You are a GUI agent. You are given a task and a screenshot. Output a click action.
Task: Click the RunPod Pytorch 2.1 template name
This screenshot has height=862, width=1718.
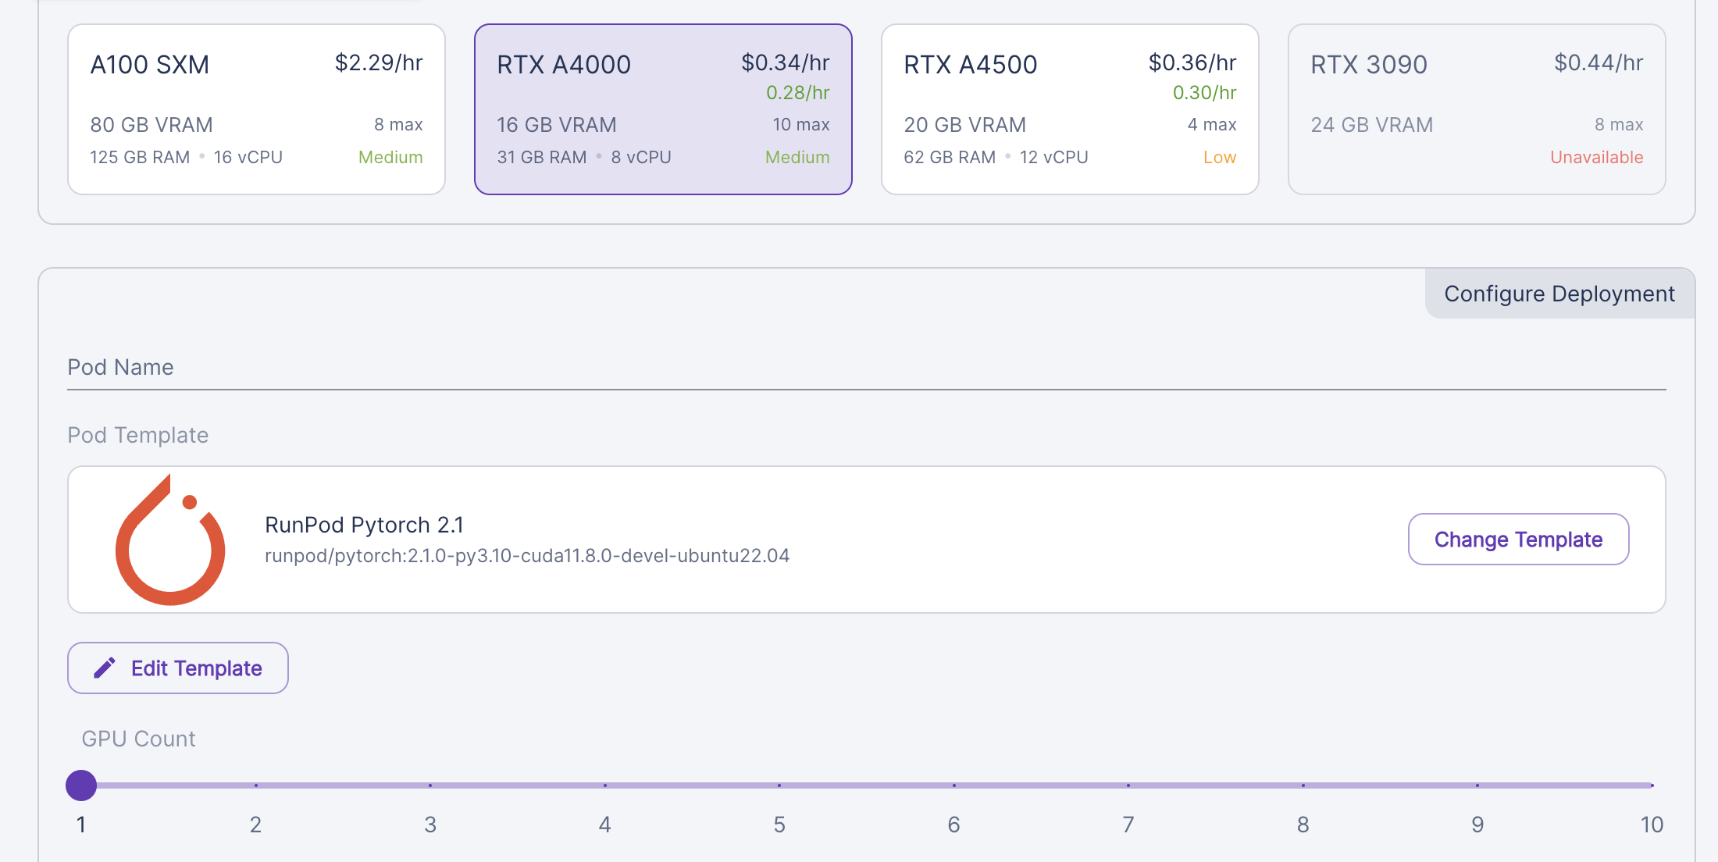[x=364, y=525]
